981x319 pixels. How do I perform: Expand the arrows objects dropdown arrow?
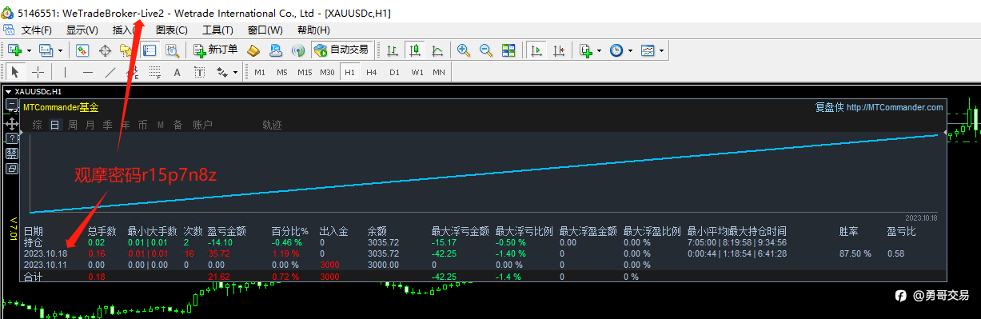pyautogui.click(x=236, y=73)
